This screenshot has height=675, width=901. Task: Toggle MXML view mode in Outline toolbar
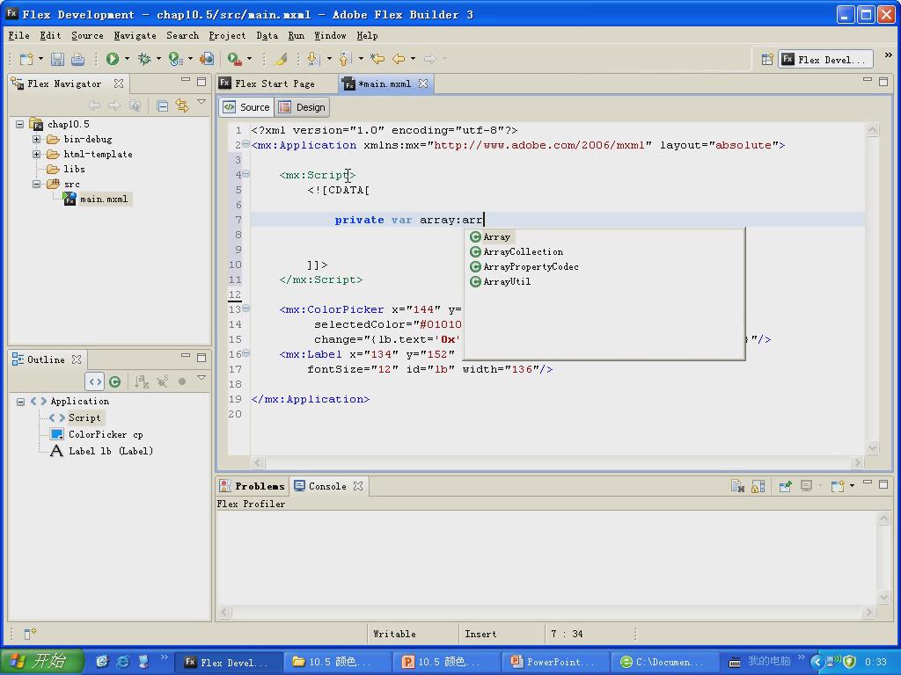(95, 381)
